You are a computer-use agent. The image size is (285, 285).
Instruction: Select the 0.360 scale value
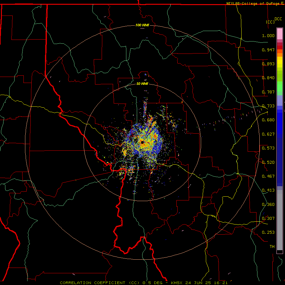[x=268, y=205]
